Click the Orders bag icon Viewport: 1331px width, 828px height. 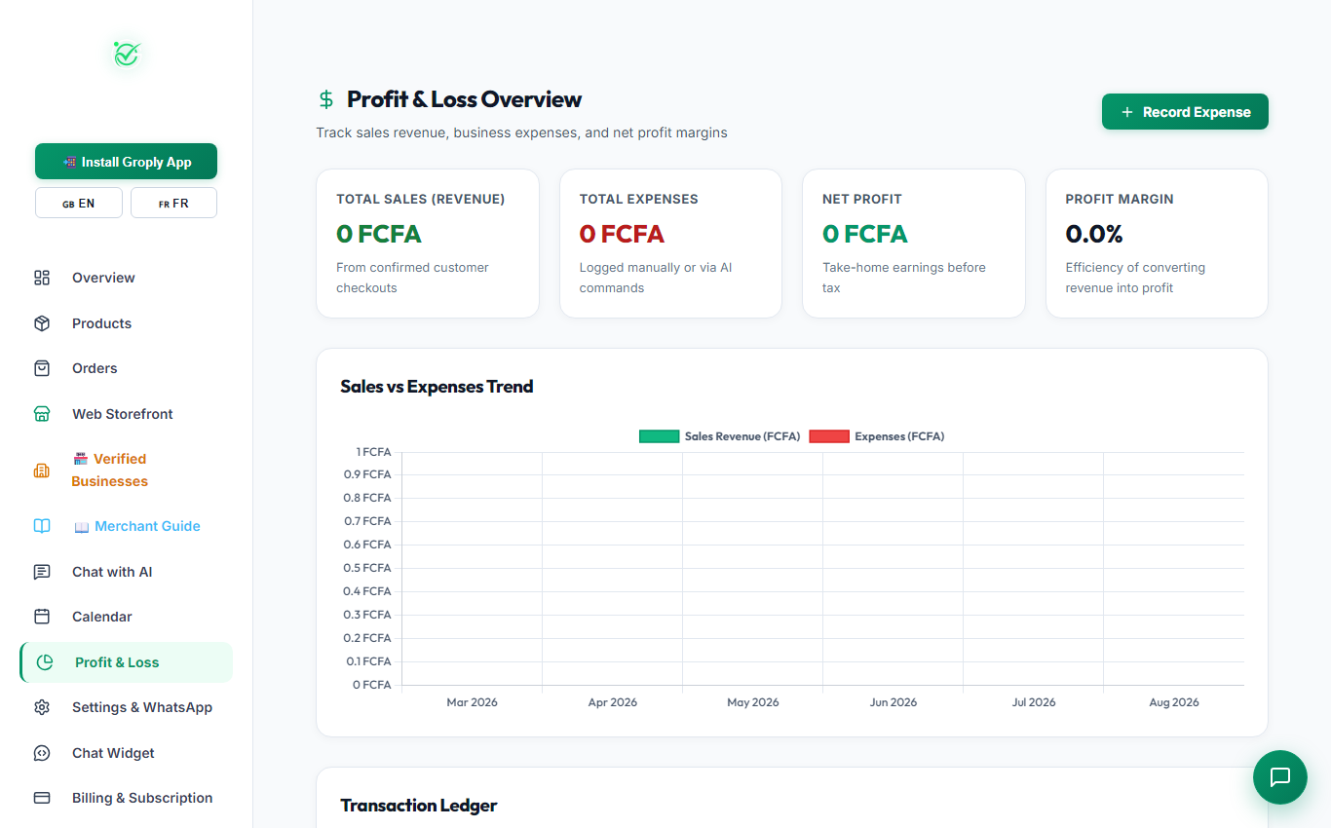[42, 368]
